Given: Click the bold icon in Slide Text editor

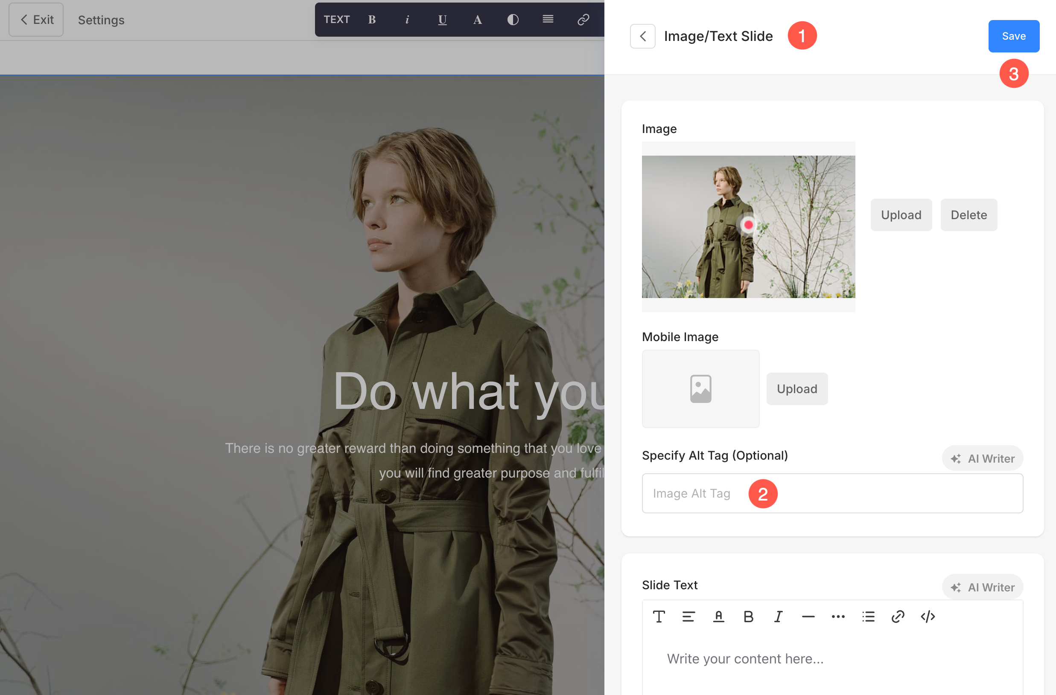Looking at the screenshot, I should coord(748,617).
